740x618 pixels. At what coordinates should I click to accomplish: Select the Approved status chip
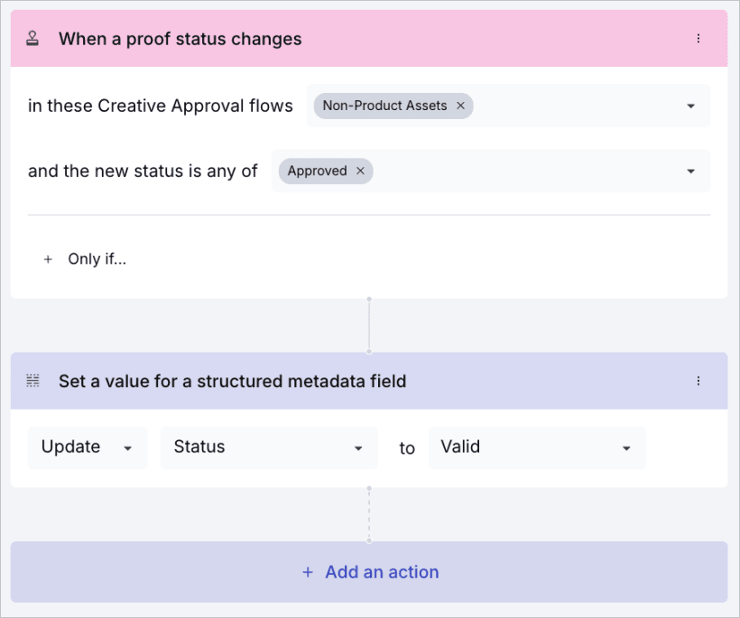pos(316,171)
